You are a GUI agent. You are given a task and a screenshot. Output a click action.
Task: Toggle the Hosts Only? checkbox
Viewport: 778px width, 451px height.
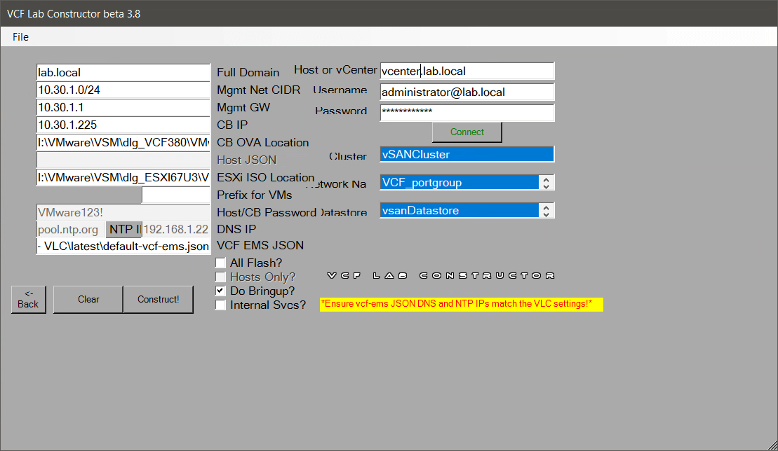[x=221, y=277]
